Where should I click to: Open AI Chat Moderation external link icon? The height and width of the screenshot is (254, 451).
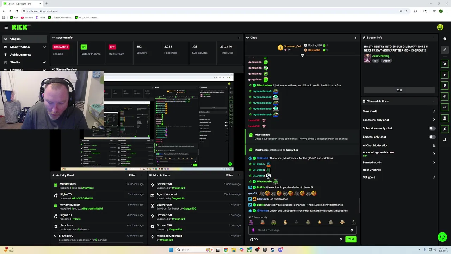pos(434,145)
